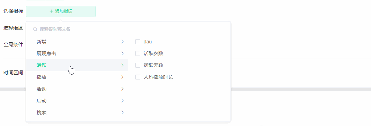
Task: Click the search magnifier icon
Action: click(x=35, y=29)
